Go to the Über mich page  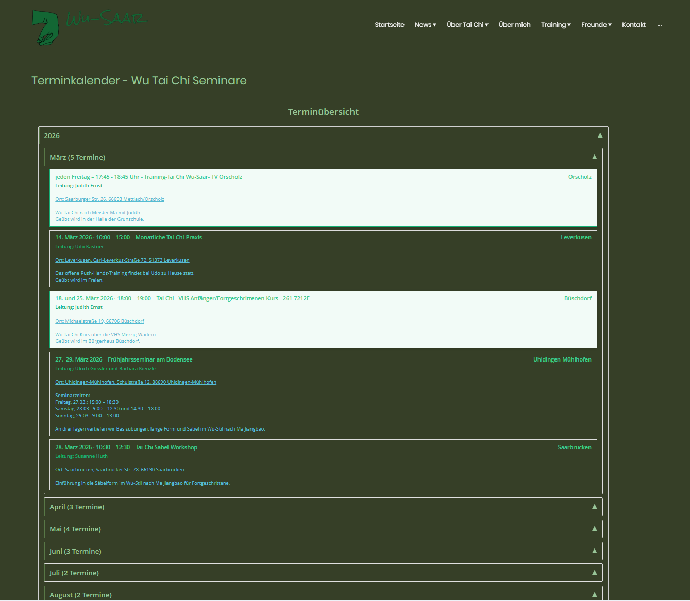[514, 25]
